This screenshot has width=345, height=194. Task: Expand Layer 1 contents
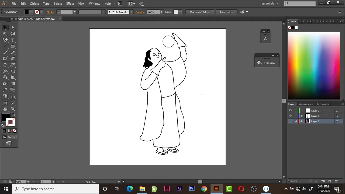tap(302, 116)
